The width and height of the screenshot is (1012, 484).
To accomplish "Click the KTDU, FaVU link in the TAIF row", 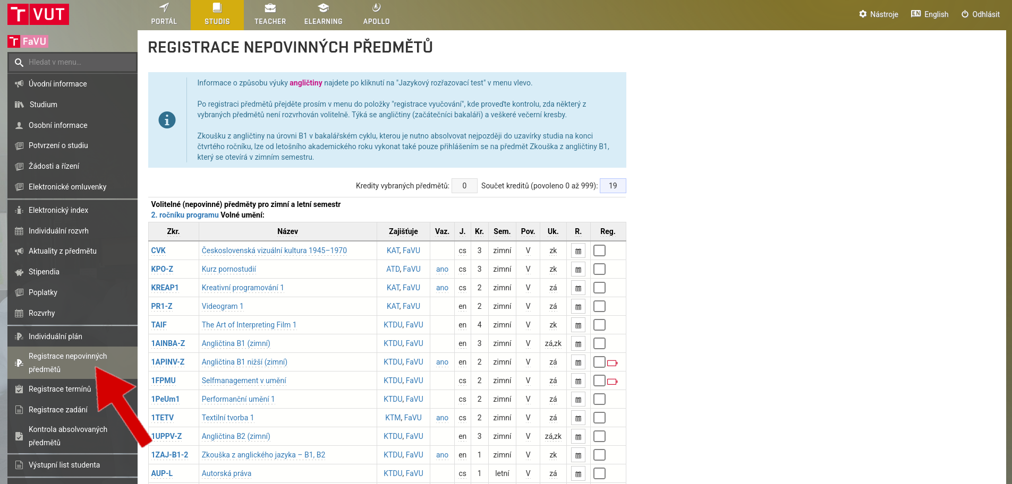I will click(x=403, y=325).
